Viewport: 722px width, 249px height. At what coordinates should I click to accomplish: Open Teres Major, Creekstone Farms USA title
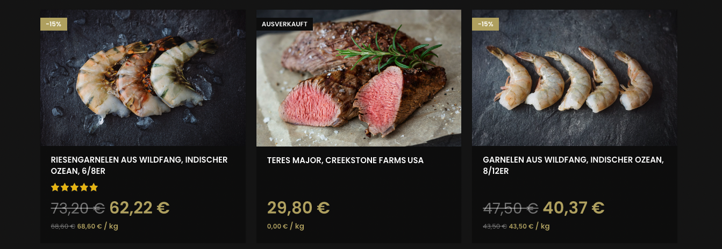(x=345, y=160)
